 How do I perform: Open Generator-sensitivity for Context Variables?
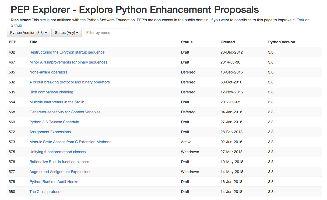pos(65,112)
